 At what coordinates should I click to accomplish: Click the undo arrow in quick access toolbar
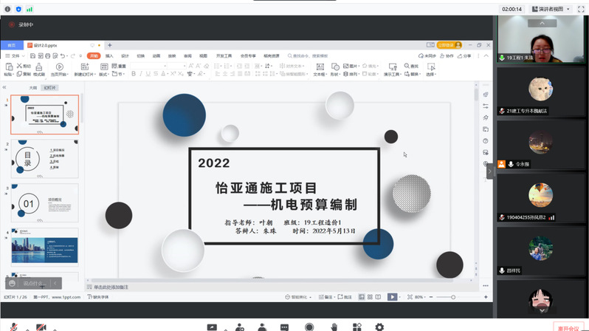(x=63, y=55)
